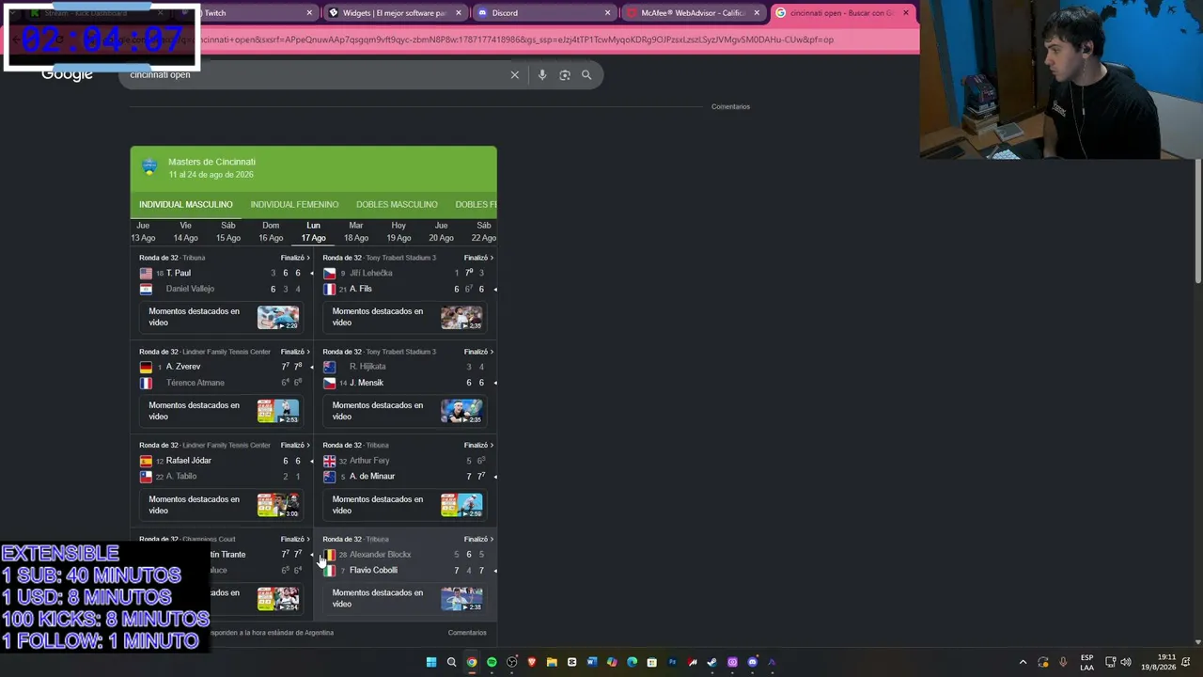This screenshot has width=1203, height=677.
Task: Close the cincinnati open search tab
Action: 906,13
